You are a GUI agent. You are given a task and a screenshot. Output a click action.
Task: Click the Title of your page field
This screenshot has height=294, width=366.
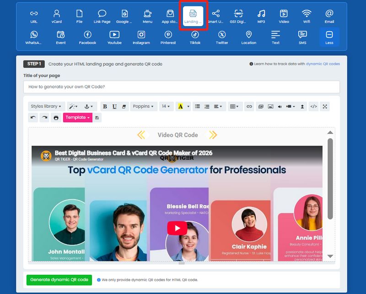pyautogui.click(x=181, y=87)
